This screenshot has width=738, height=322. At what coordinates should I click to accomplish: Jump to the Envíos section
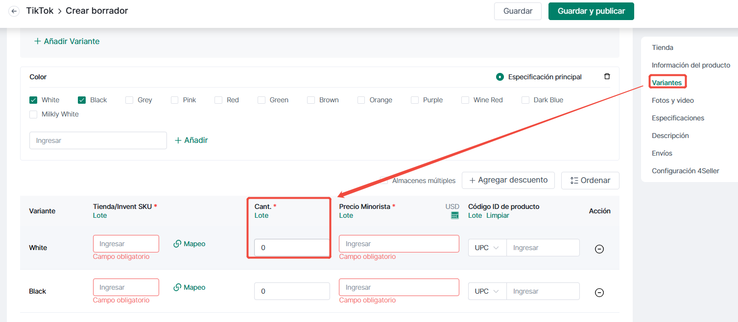(x=662, y=153)
